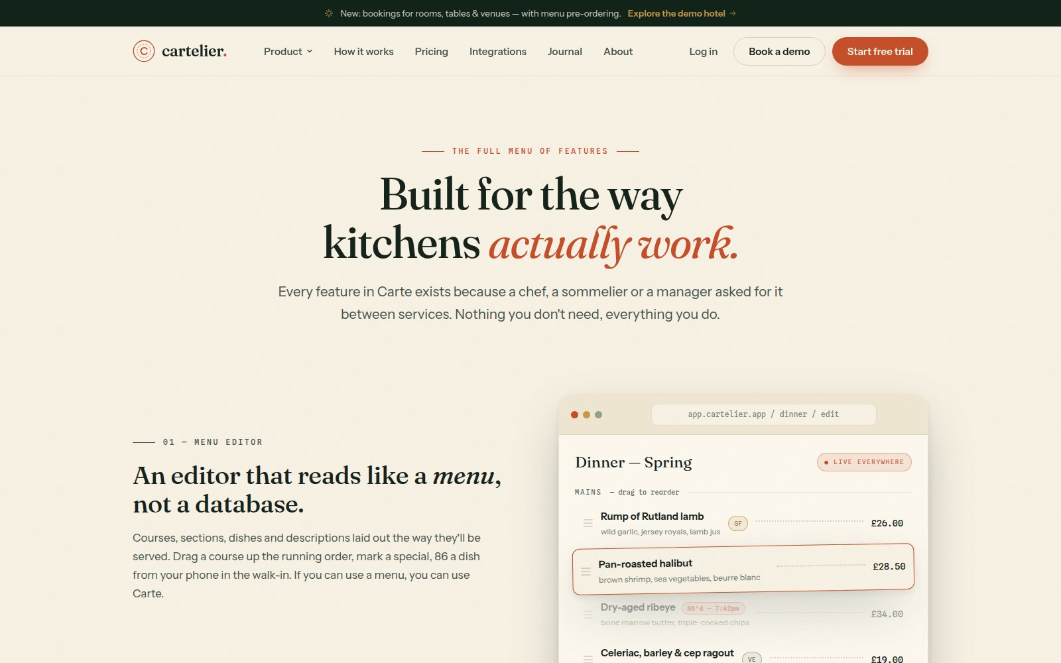Expand the Product dropdown menu
Screen dimensions: 1061x663
click(x=288, y=51)
